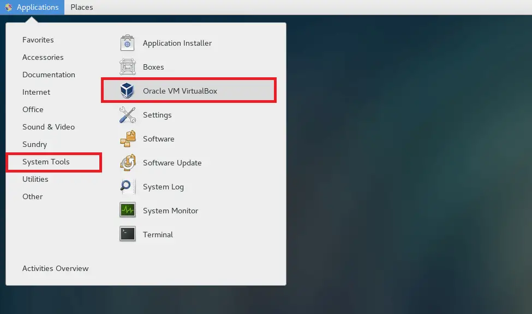This screenshot has height=314, width=532.
Task: Click the Software Update icon
Action: point(128,163)
